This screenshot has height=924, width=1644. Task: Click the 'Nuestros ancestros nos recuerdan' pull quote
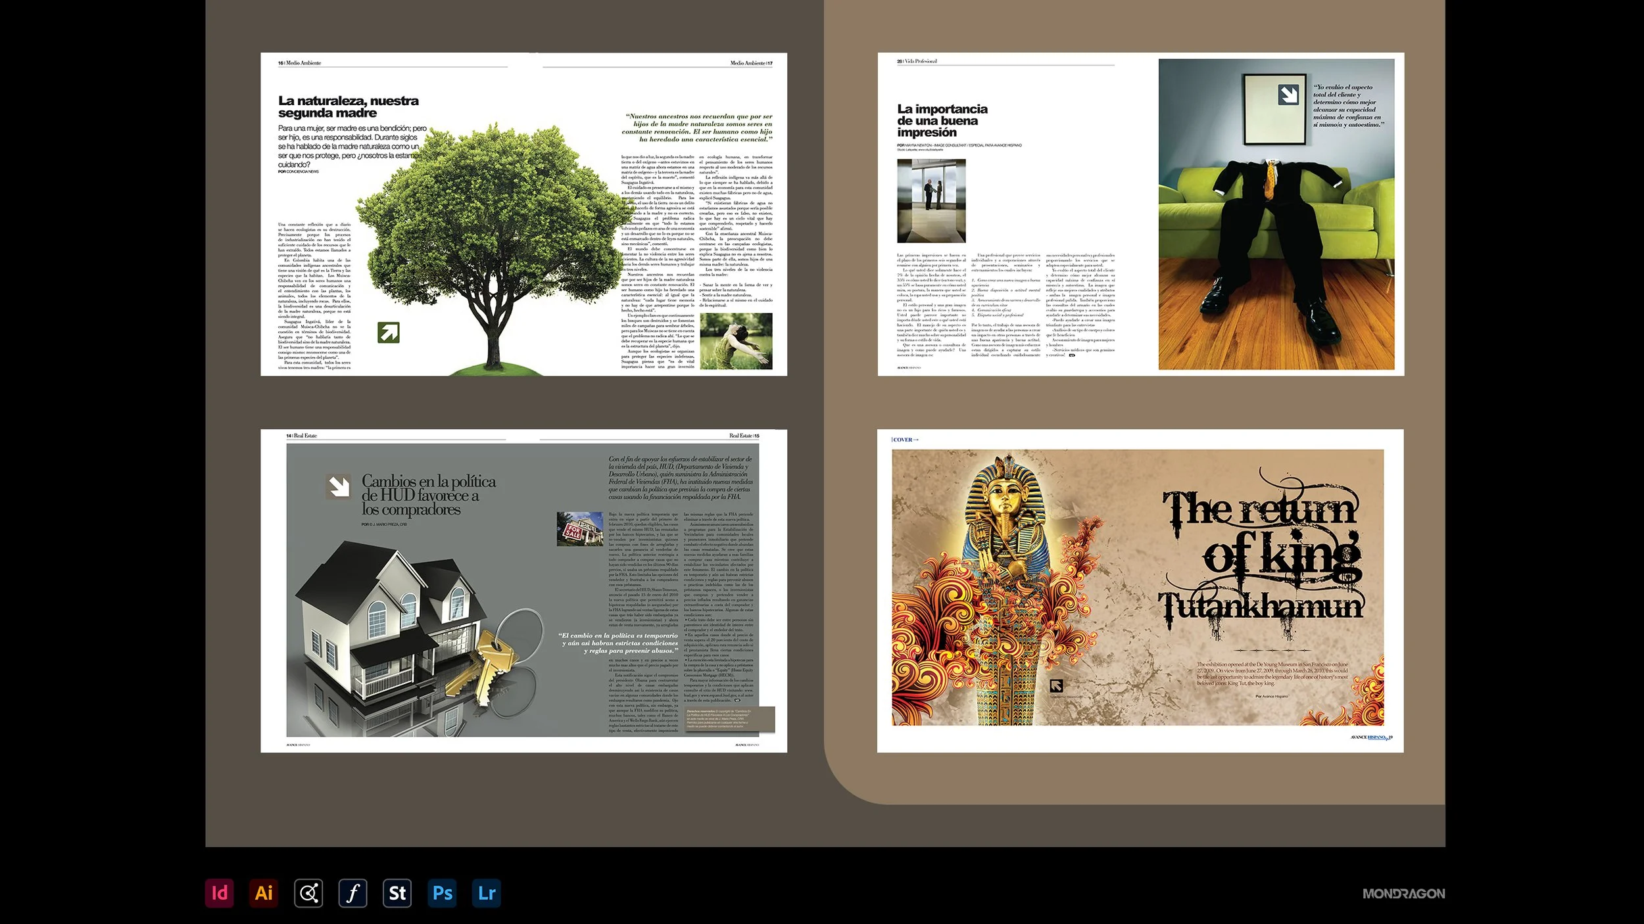[x=697, y=127]
